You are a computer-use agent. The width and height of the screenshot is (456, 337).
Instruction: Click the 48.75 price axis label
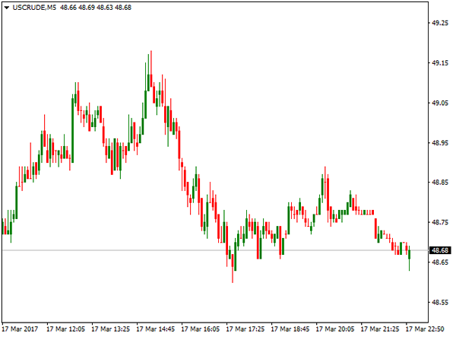[x=440, y=222]
